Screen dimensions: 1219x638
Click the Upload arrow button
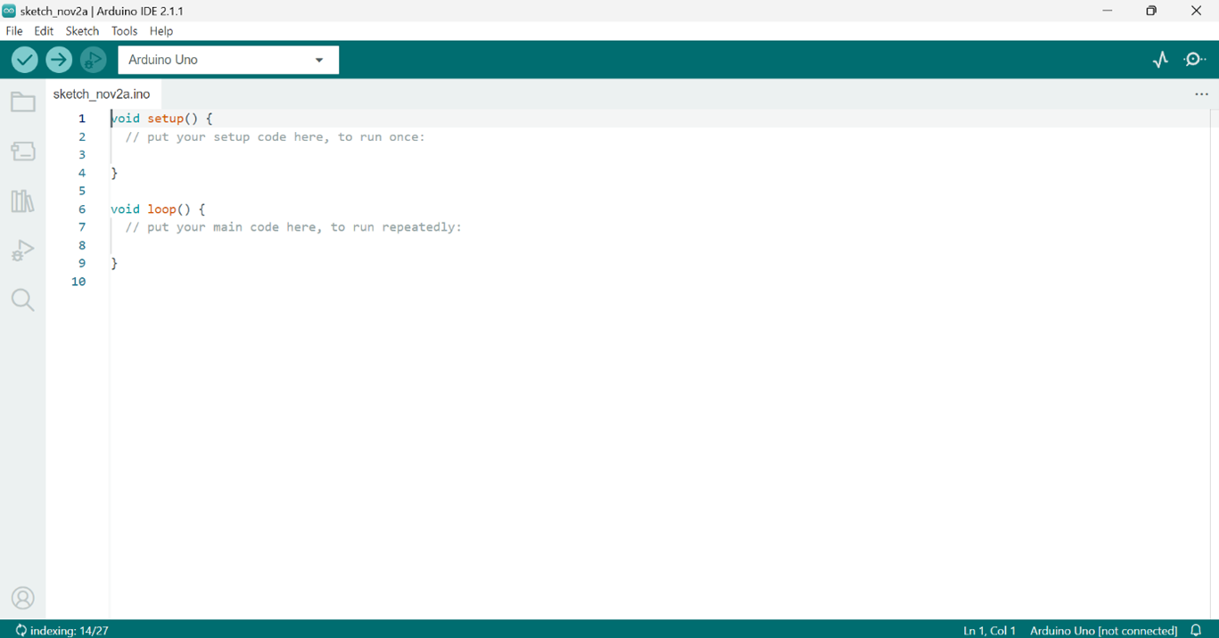[59, 60]
